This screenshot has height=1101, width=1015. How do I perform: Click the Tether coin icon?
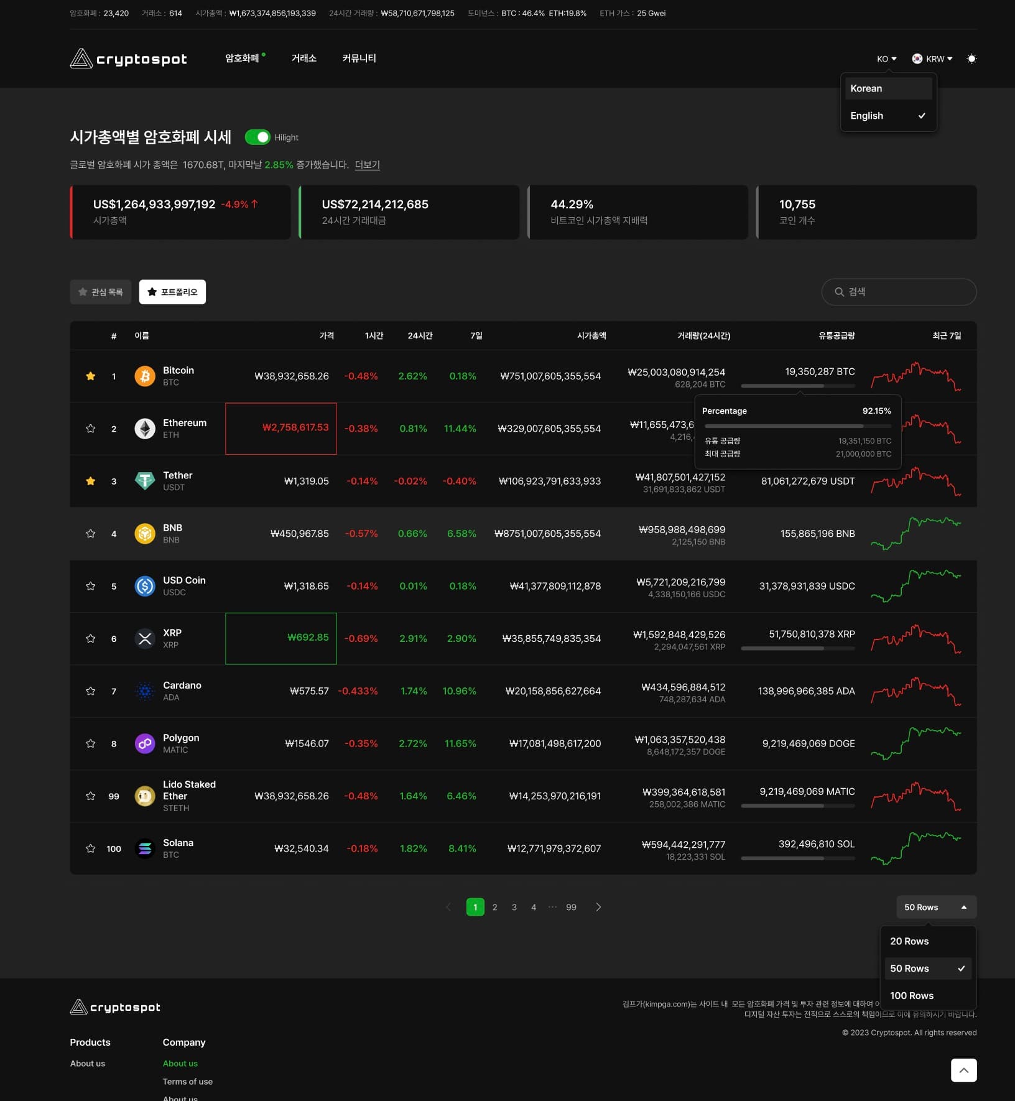145,481
